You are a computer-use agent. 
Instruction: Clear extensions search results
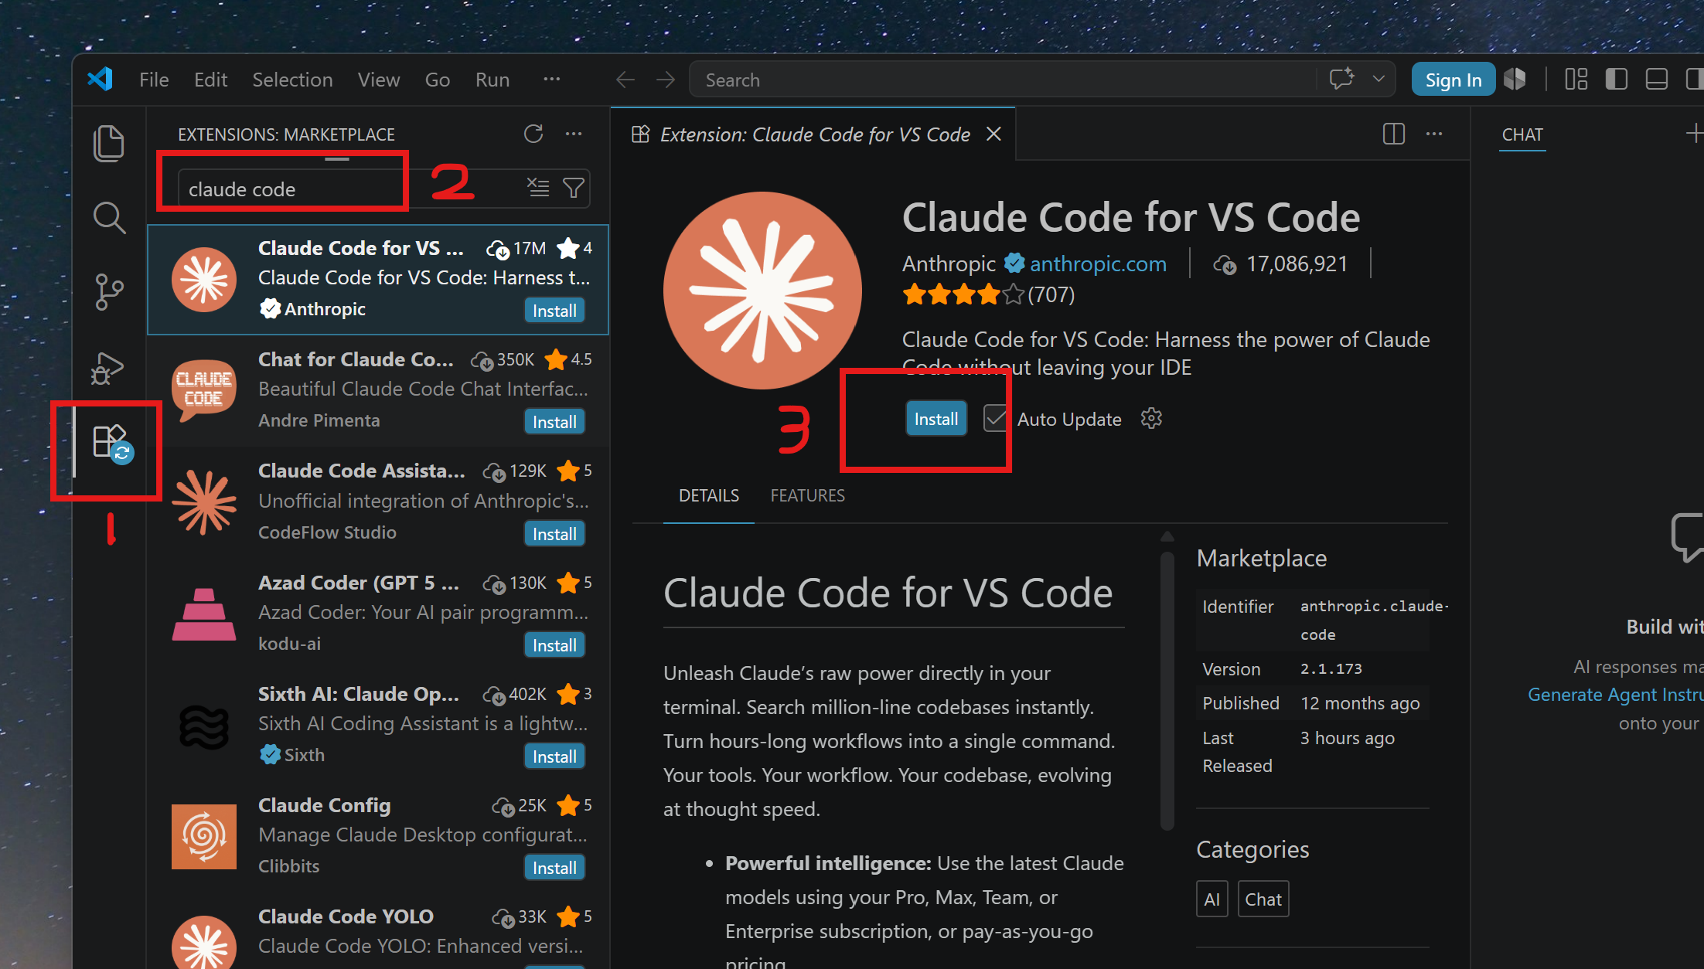(538, 188)
